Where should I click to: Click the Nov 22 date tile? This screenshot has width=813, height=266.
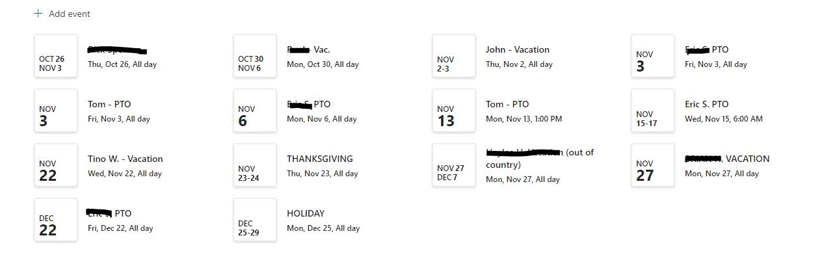[x=56, y=166]
